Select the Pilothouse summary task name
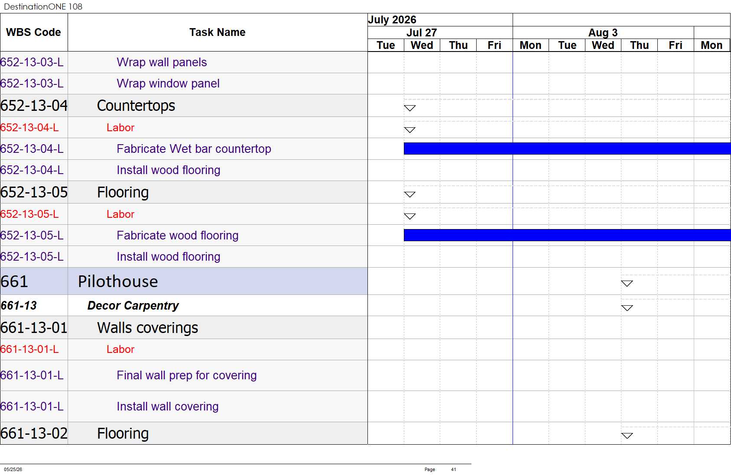Screen dimensions: 731x475 (x=118, y=281)
